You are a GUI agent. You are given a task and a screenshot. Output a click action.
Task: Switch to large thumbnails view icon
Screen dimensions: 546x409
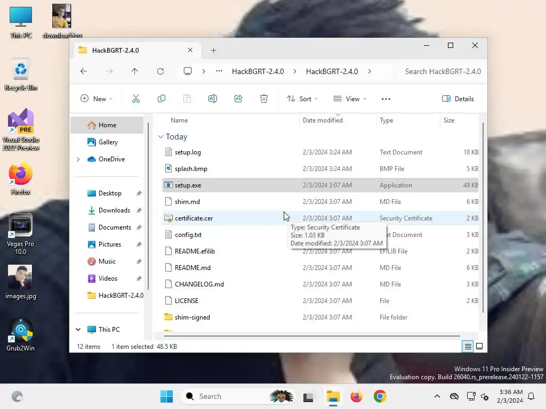(x=479, y=346)
